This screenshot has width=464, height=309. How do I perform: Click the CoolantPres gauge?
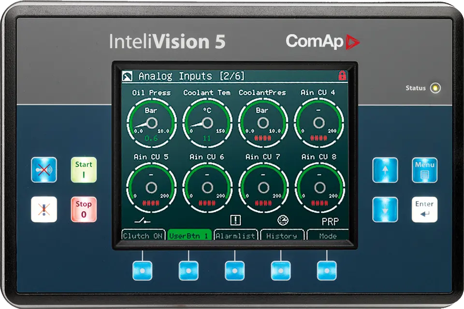tap(263, 123)
